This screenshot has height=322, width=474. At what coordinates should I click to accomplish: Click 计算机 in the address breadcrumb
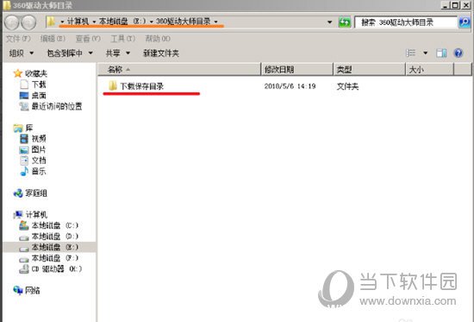pyautogui.click(x=78, y=22)
